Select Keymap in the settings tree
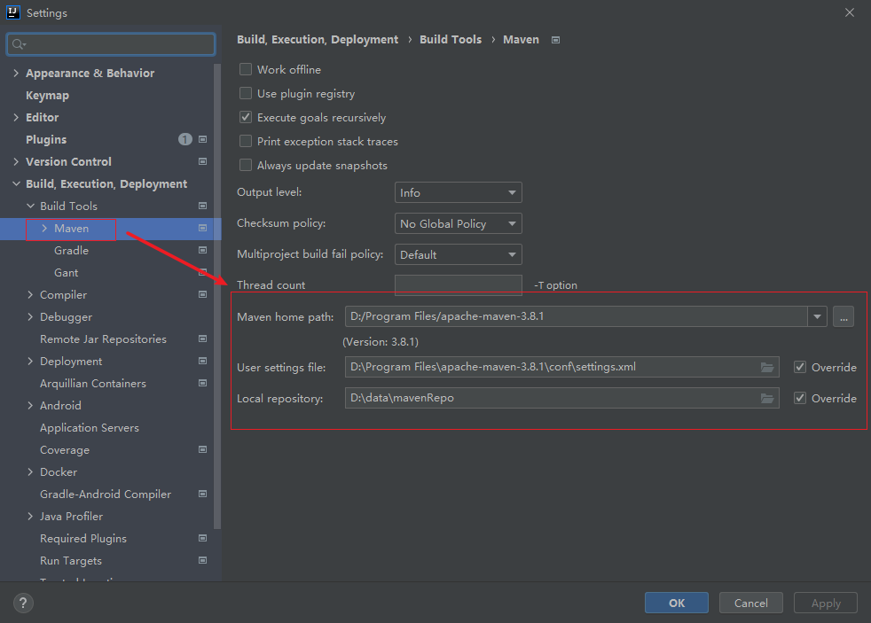 tap(47, 96)
